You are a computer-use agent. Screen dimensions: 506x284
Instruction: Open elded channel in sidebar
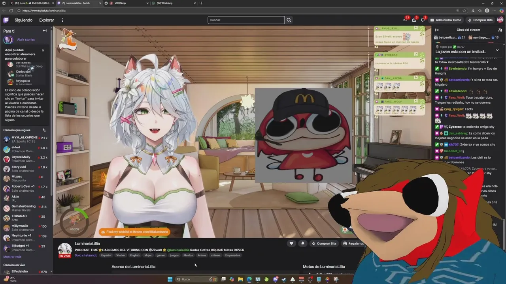pos(25,149)
